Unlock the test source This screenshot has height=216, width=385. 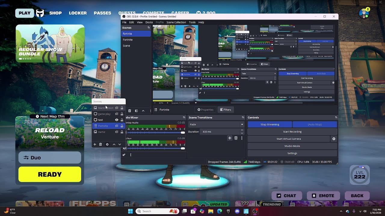coord(122,120)
